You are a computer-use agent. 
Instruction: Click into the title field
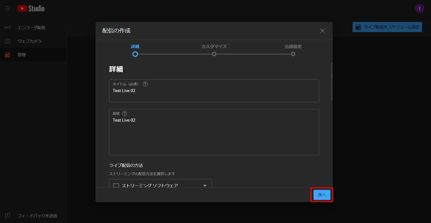214,91
